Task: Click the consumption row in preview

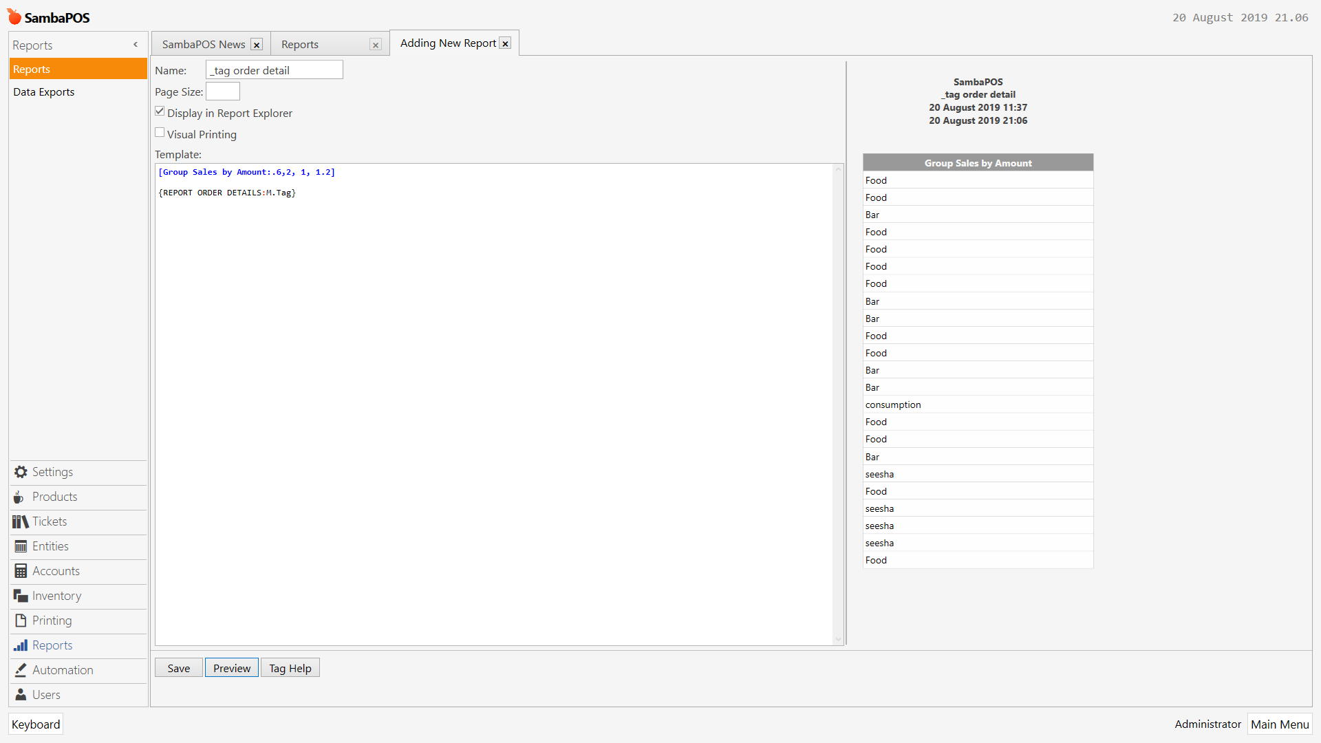Action: pos(978,405)
